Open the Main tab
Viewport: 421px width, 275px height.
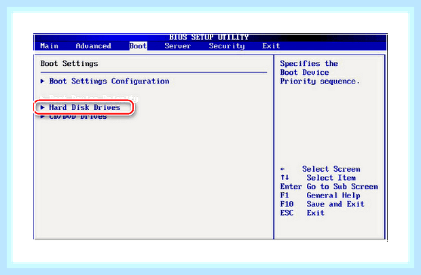pyautogui.click(x=49, y=46)
